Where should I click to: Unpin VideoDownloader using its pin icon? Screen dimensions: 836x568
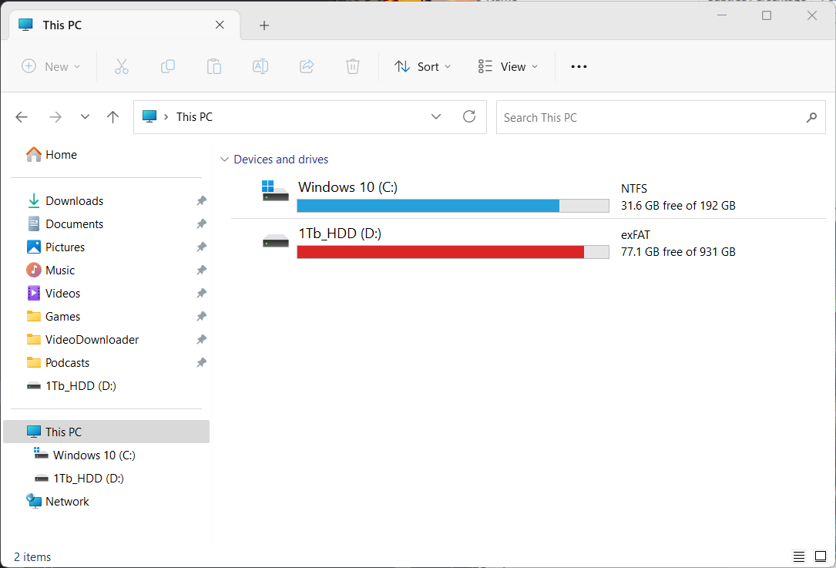pos(201,339)
